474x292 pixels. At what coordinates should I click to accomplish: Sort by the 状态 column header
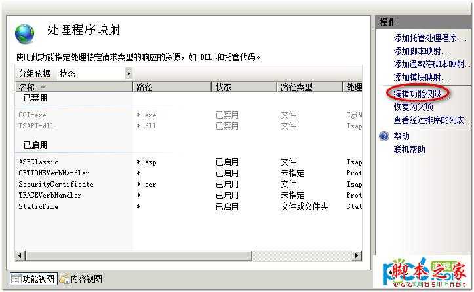tap(244, 87)
